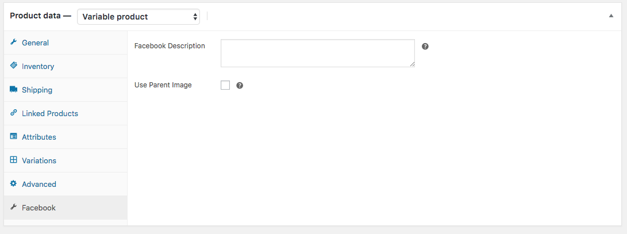Collapse the Product data panel arrow
The width and height of the screenshot is (627, 234).
(610, 16)
